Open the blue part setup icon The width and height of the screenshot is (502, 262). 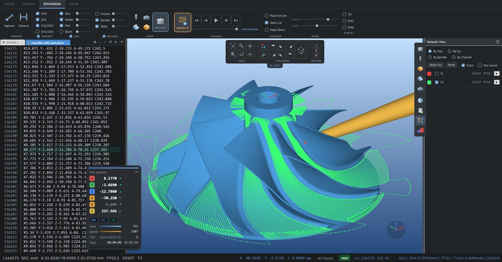(136, 27)
